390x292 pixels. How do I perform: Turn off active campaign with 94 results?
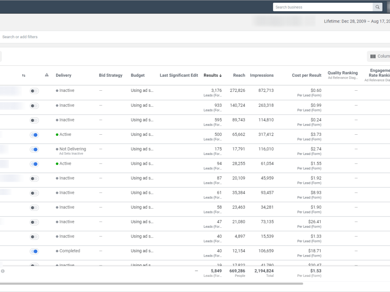coord(34,164)
